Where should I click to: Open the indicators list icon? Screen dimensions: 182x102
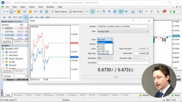pos(141,12)
